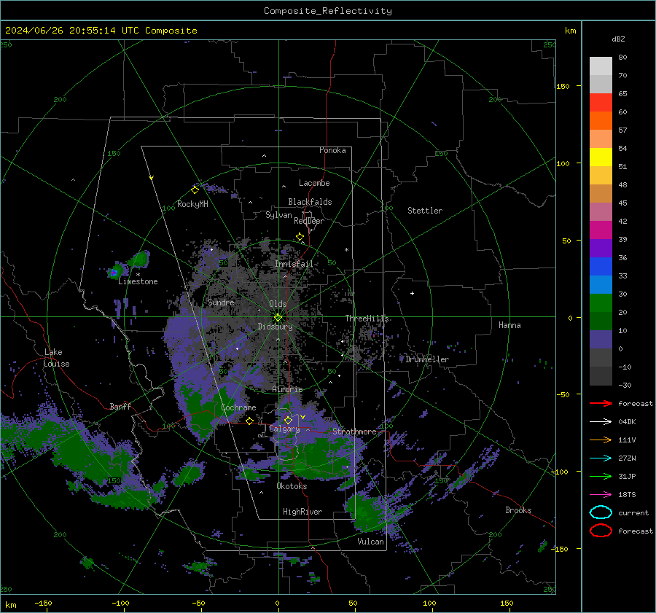Image resolution: width=656 pixels, height=613 pixels.
Task: Click the Lake Louise label
Action: click(x=56, y=358)
